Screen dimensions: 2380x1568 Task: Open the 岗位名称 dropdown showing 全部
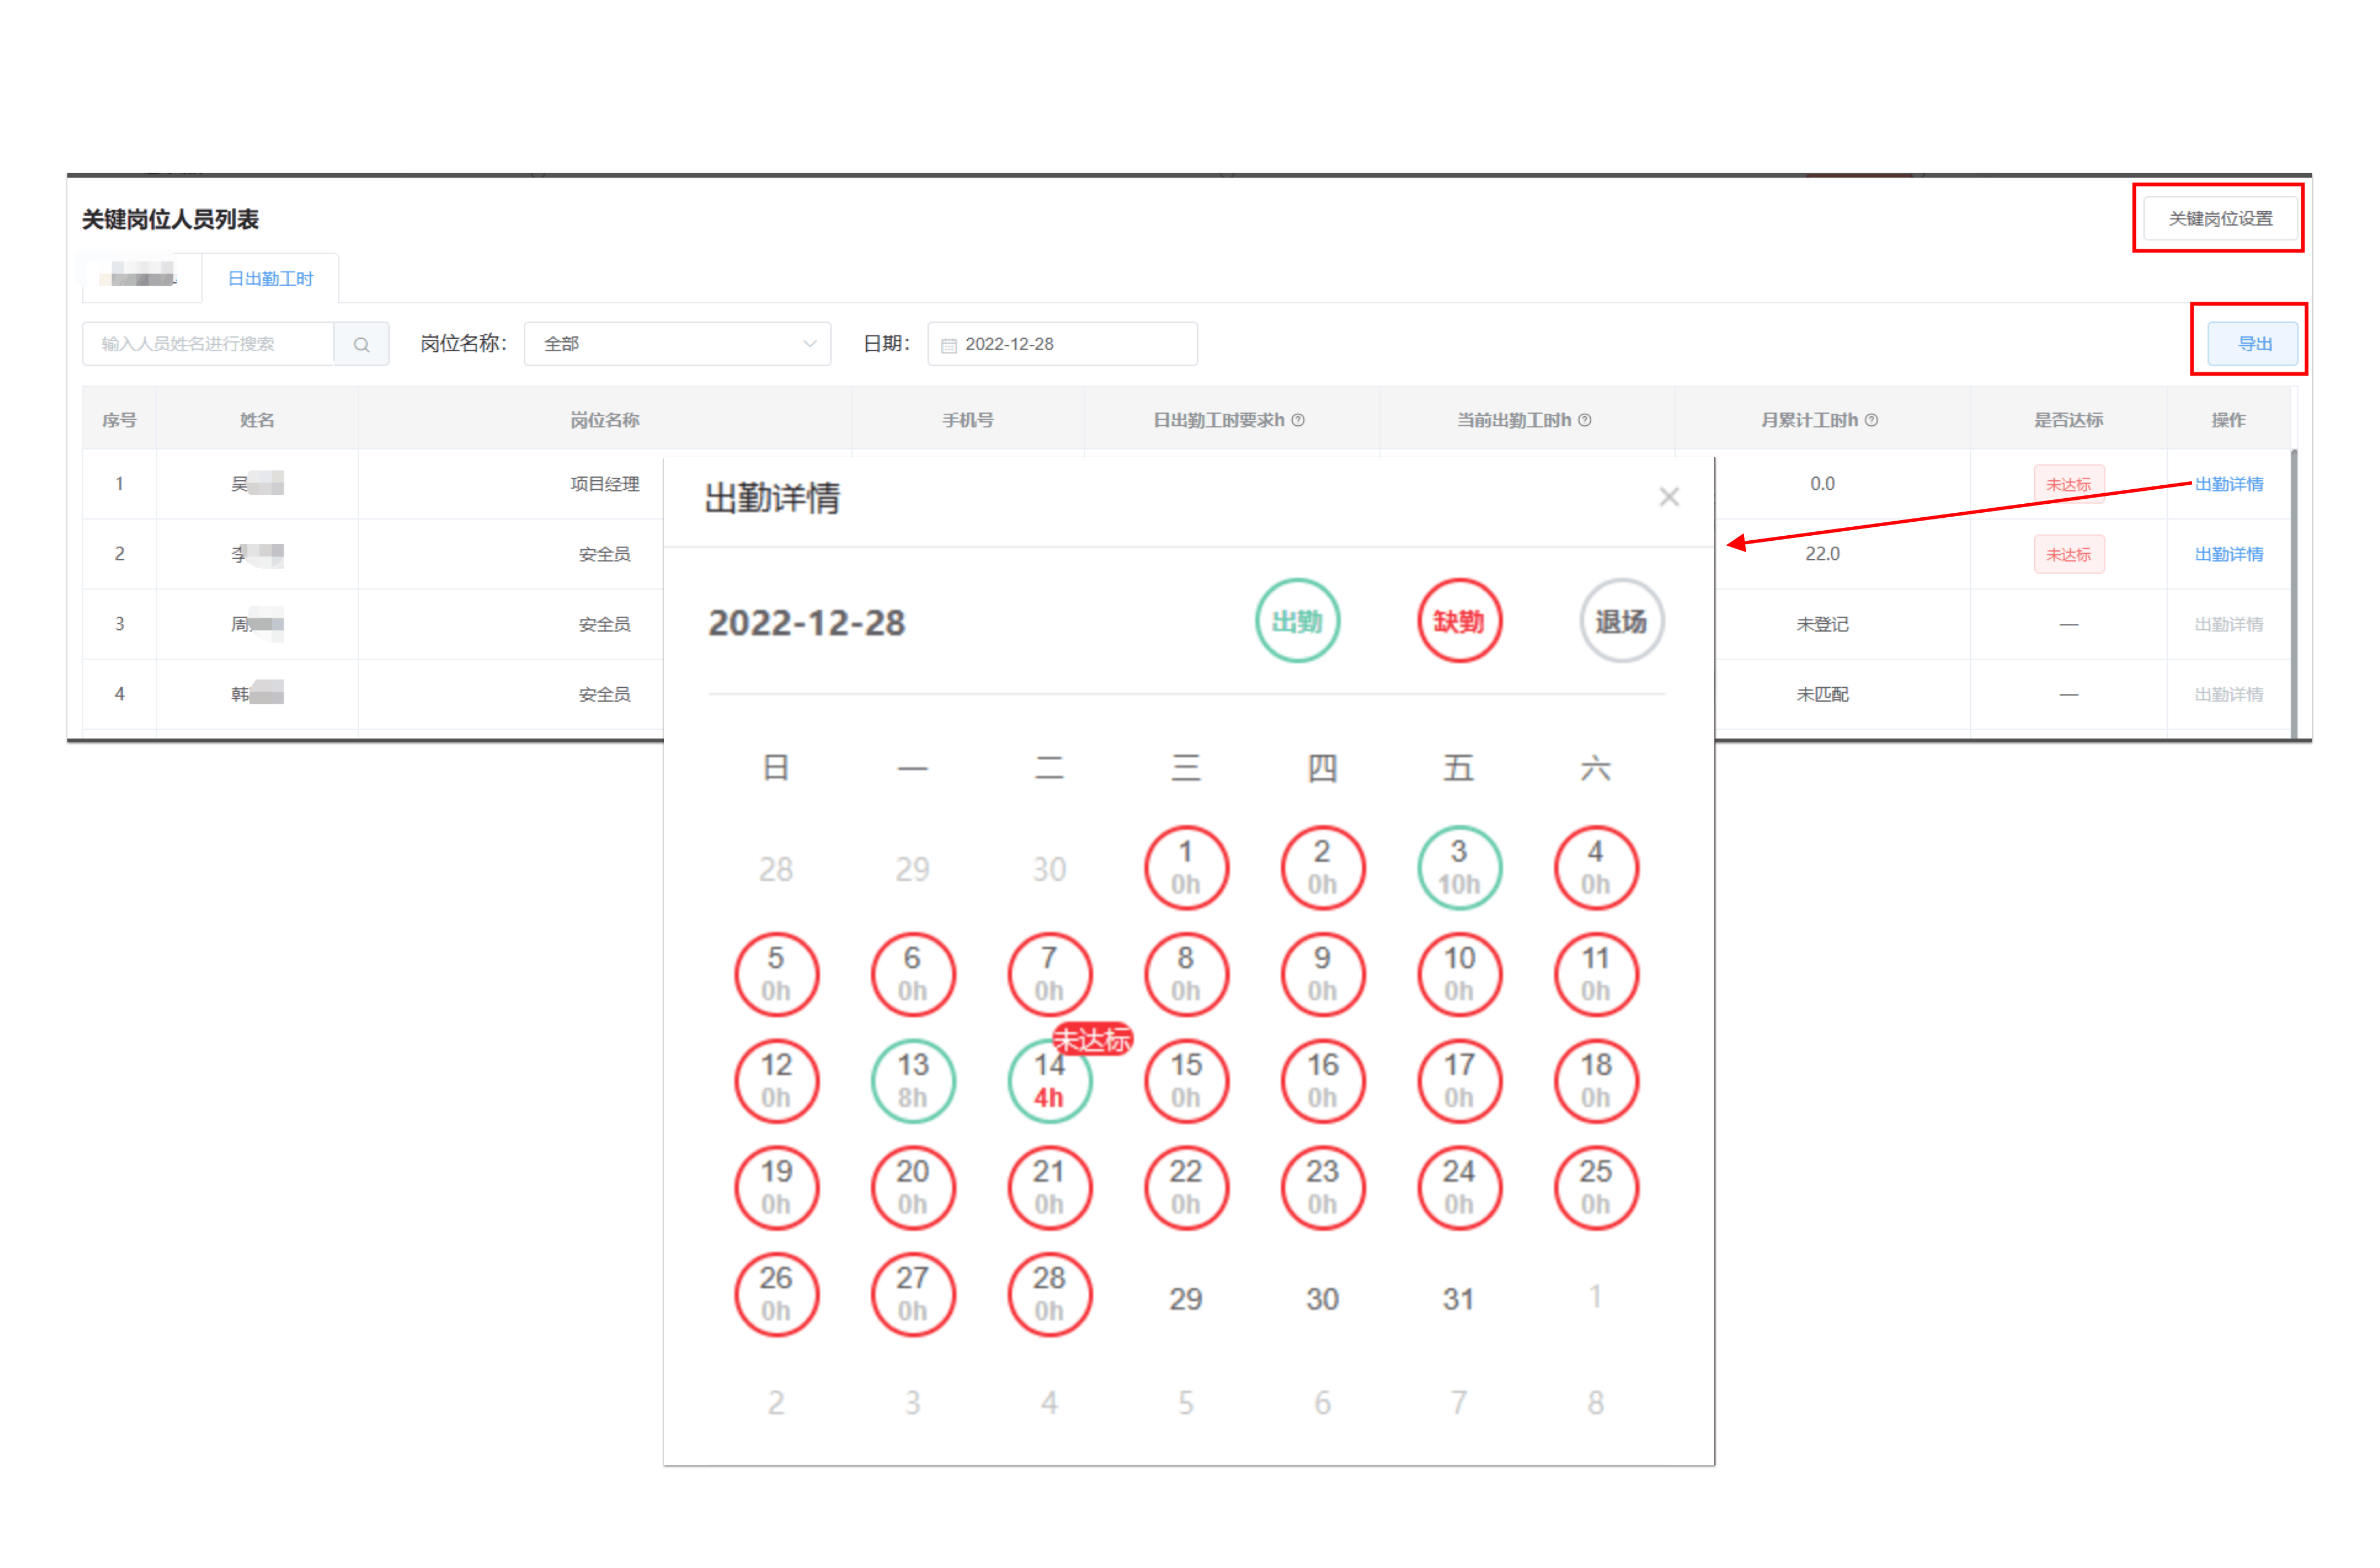tap(678, 344)
